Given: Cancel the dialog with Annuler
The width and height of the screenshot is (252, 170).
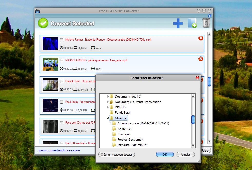Looking at the screenshot, I should [x=186, y=154].
